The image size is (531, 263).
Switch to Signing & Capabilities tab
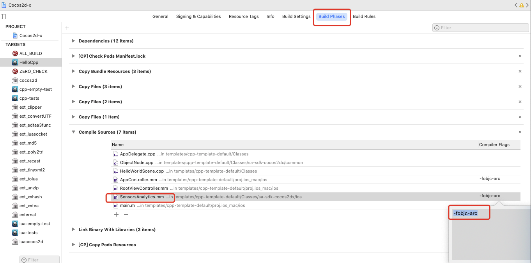(198, 16)
